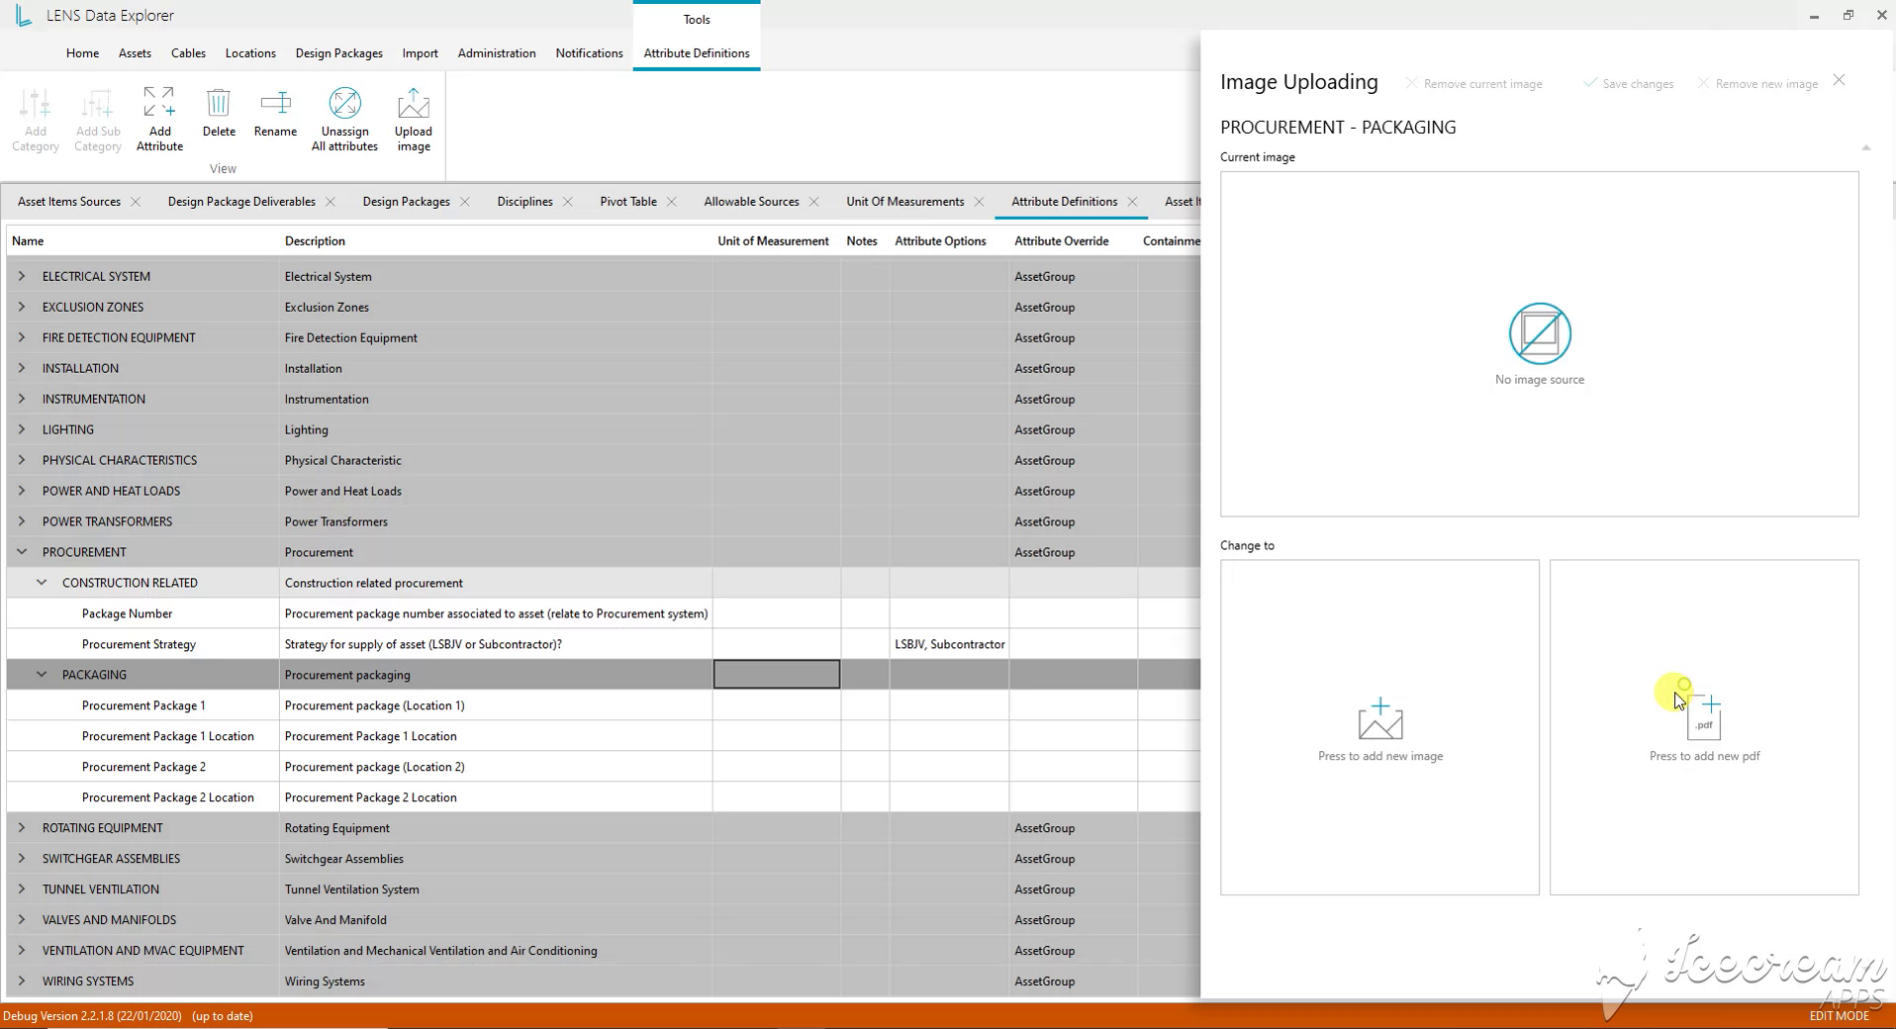Close the Disciplines tab
This screenshot has height=1029, width=1896.
click(568, 202)
